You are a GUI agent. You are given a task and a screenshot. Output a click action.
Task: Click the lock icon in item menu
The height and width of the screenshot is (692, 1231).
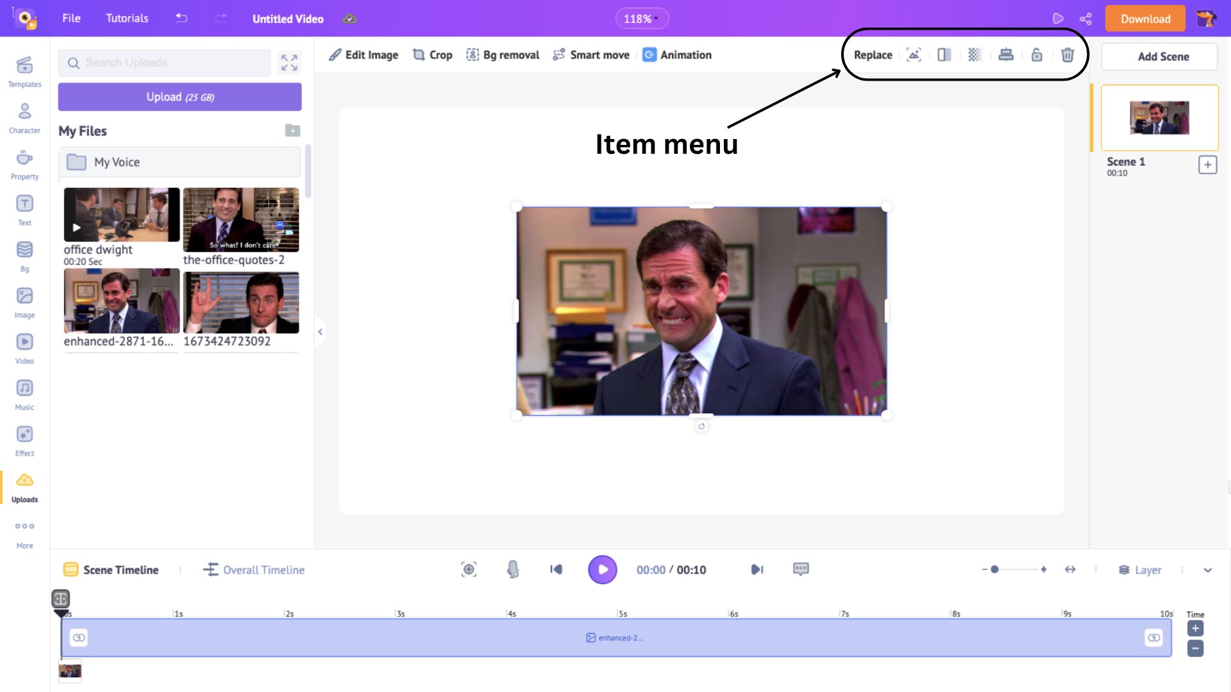(1035, 54)
